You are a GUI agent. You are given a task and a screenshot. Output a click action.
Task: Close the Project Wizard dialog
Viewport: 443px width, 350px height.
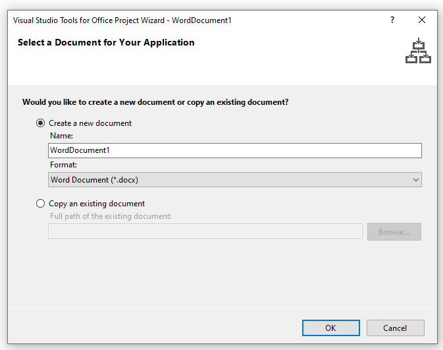[422, 20]
